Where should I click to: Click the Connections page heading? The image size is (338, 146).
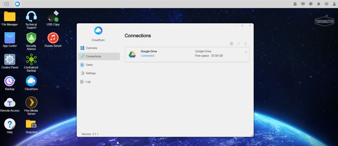138,36
